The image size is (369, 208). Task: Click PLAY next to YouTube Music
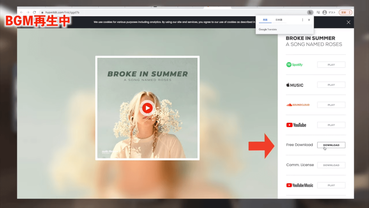[331, 185]
